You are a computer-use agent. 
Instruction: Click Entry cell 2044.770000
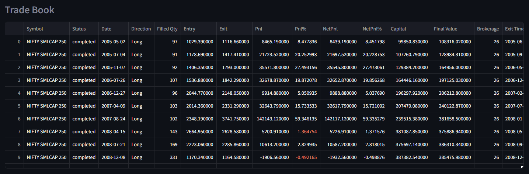pyautogui.click(x=199, y=93)
